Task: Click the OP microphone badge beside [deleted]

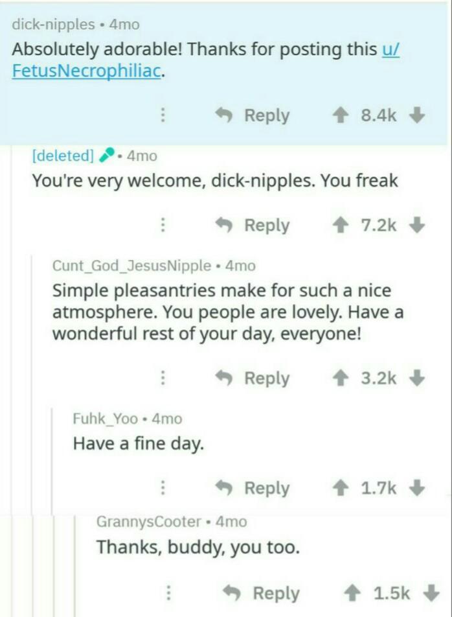Action: tap(109, 156)
